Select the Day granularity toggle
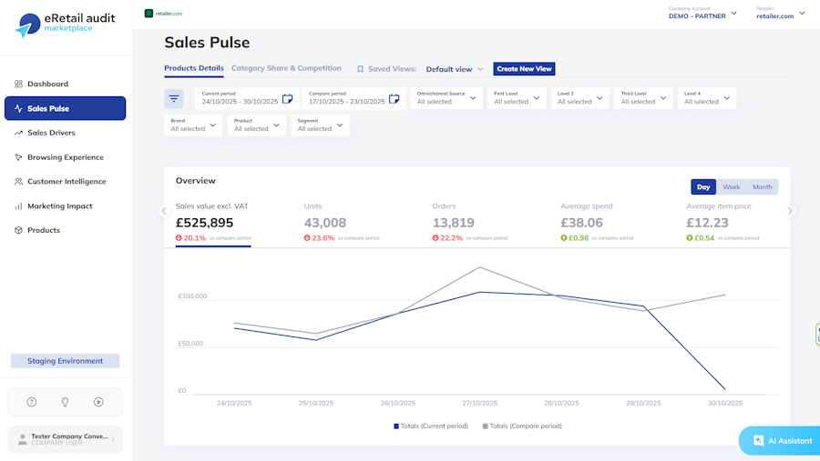 (703, 187)
